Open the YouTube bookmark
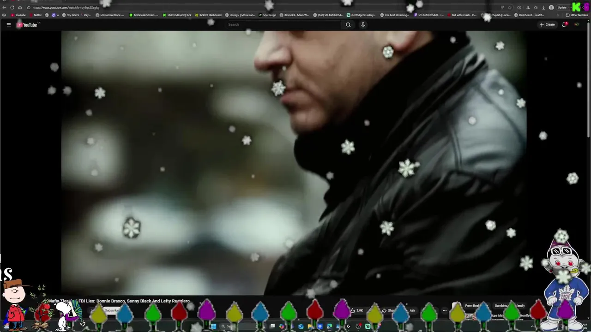591x332 pixels. tap(18, 15)
